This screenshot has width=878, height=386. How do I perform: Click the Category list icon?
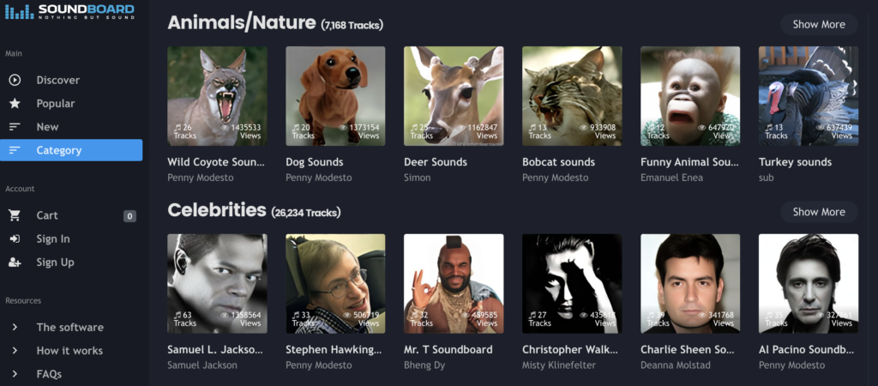pyautogui.click(x=15, y=150)
